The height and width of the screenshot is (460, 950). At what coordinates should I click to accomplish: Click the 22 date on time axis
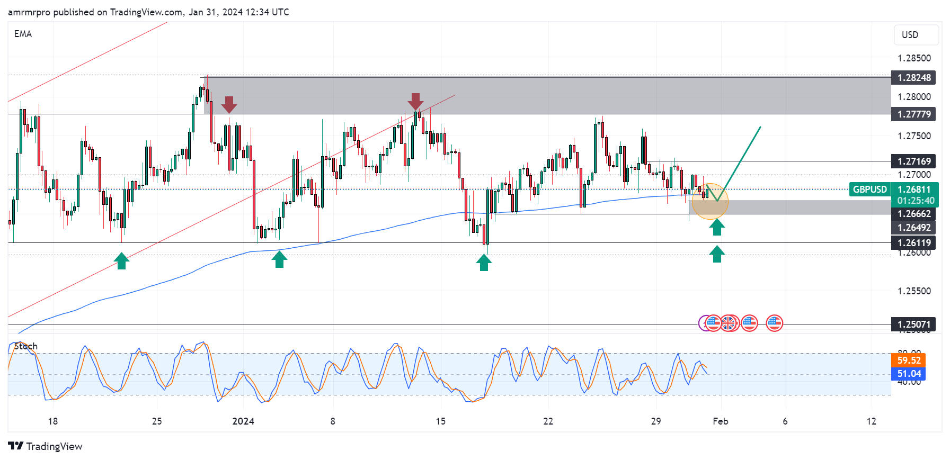coord(548,421)
